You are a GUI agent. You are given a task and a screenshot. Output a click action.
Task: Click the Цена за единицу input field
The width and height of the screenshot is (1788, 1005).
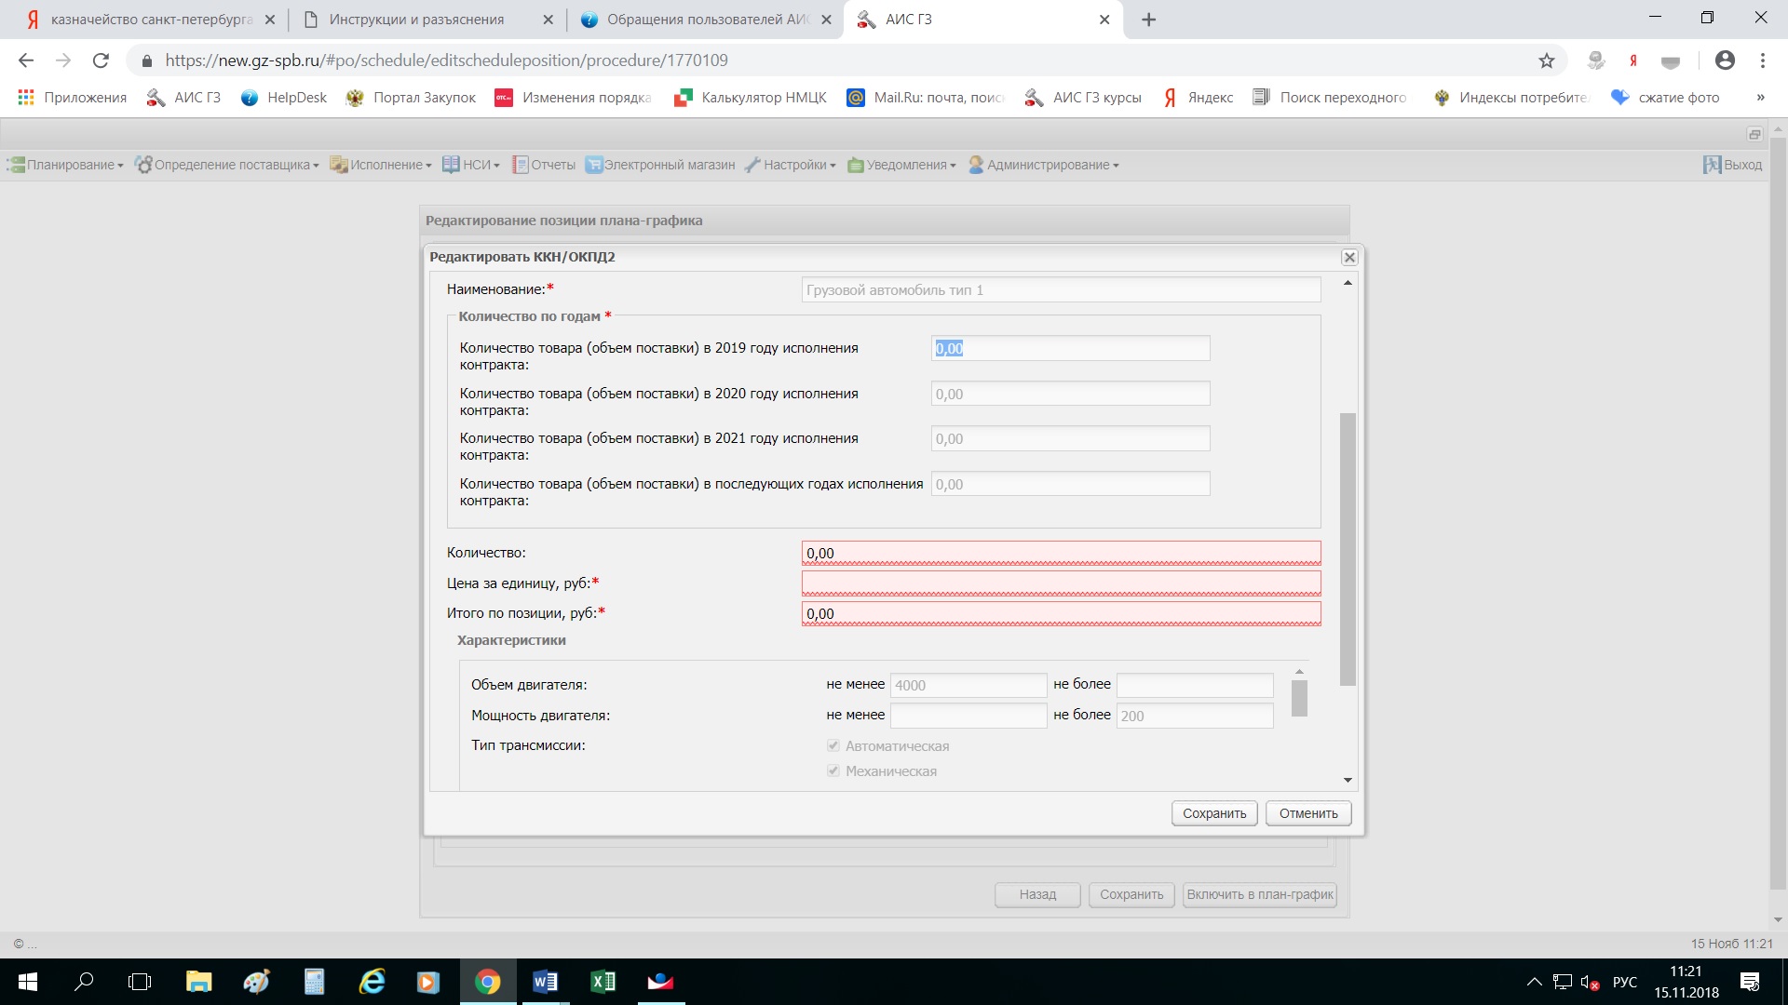point(1061,583)
